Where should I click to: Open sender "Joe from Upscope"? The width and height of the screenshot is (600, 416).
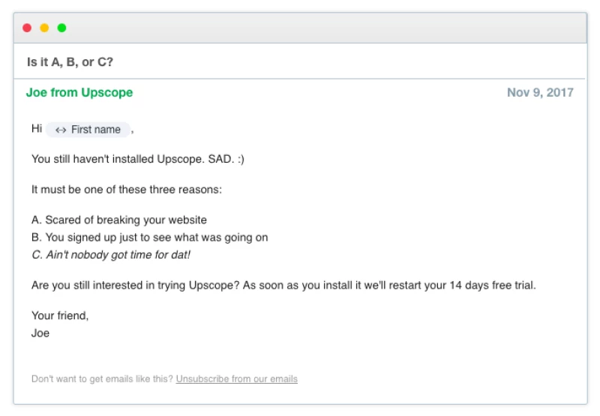[x=79, y=93]
